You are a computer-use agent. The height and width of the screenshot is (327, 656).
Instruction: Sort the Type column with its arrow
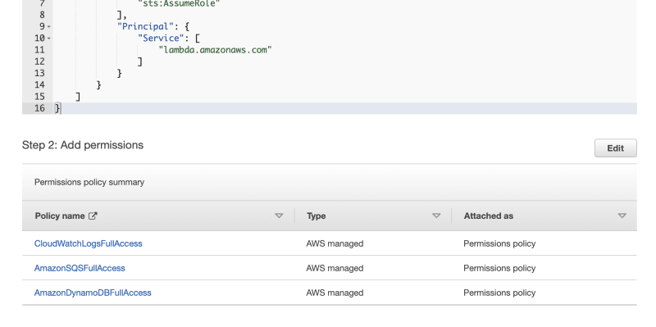pyautogui.click(x=436, y=216)
